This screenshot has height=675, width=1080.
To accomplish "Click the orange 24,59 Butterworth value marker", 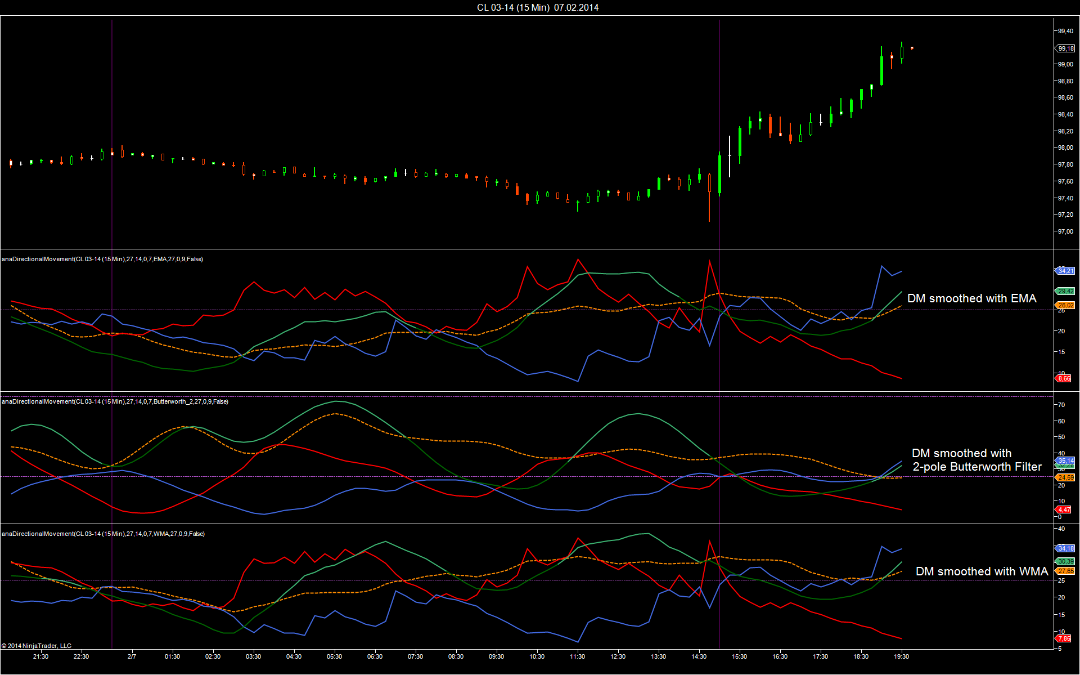I will [1066, 477].
